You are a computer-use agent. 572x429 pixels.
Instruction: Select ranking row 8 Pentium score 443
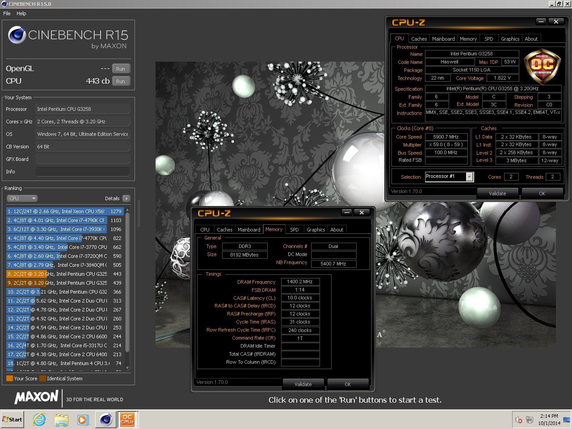(x=65, y=274)
